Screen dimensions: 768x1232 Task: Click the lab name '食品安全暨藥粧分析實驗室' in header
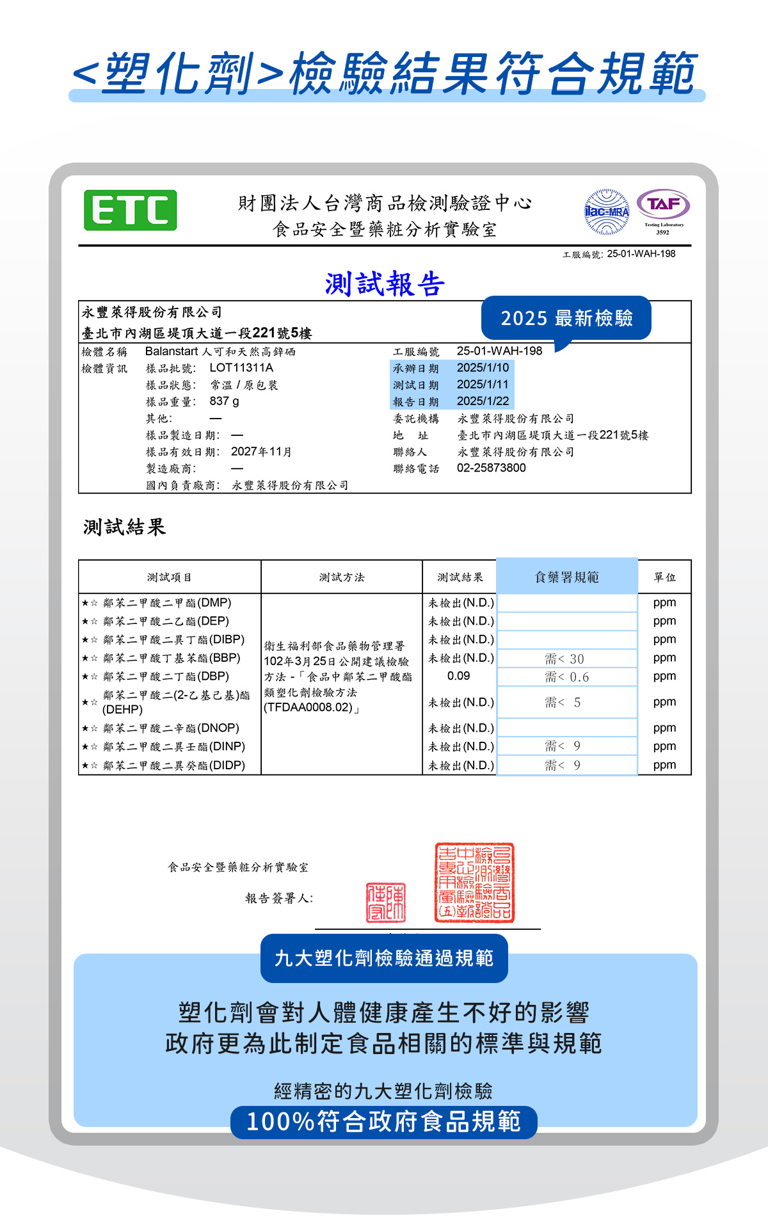pos(385,229)
